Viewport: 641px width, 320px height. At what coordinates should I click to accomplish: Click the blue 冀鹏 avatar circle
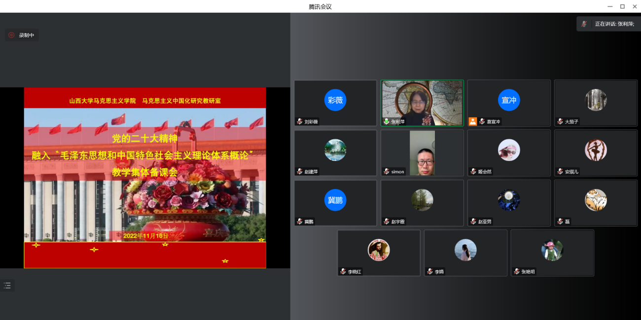[335, 200]
